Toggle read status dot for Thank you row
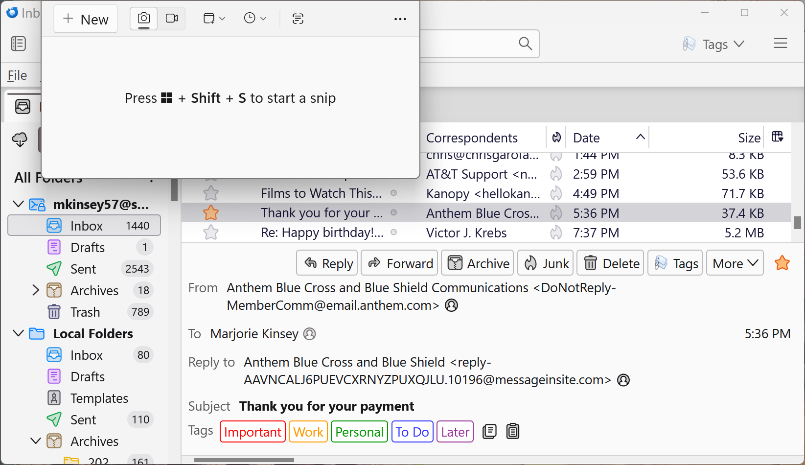Viewport: 805px width, 465px height. coord(393,213)
